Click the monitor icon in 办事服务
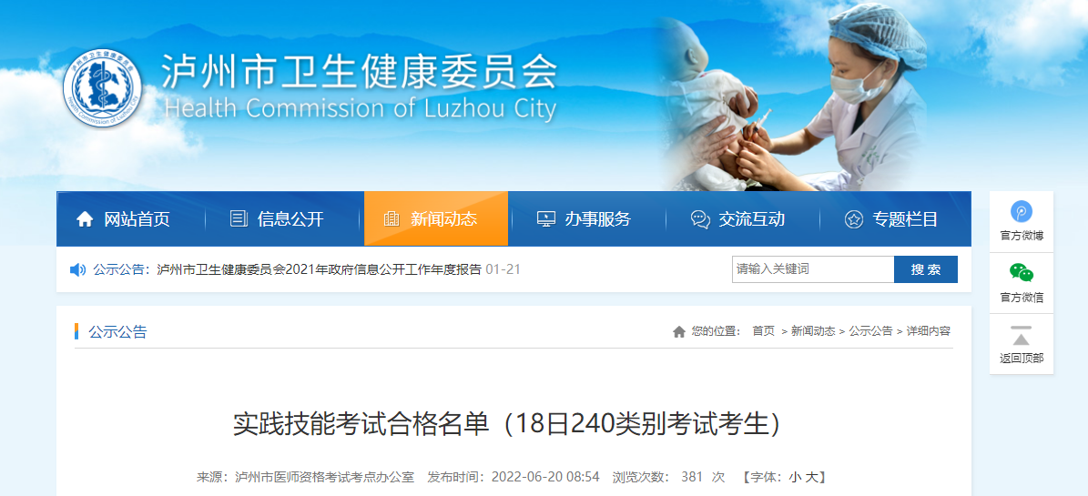The width and height of the screenshot is (1088, 496). pos(546,219)
